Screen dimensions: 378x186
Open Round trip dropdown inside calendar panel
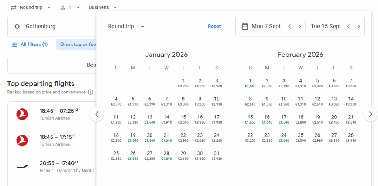pos(126,27)
